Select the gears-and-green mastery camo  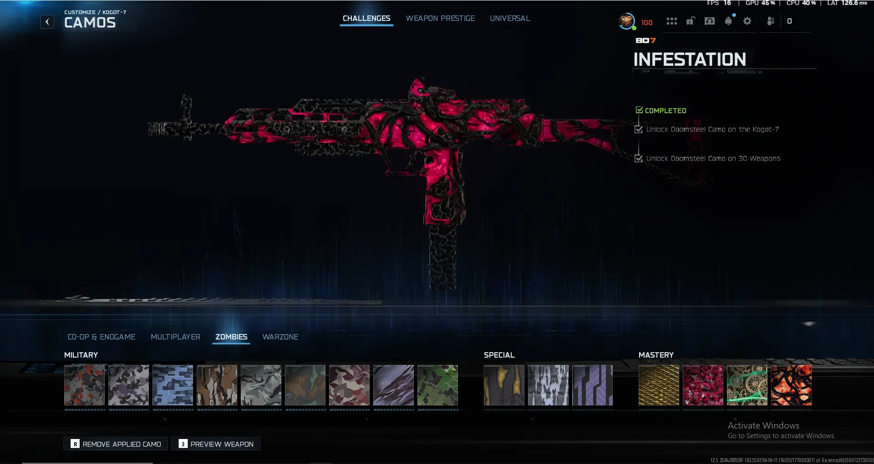click(x=747, y=385)
